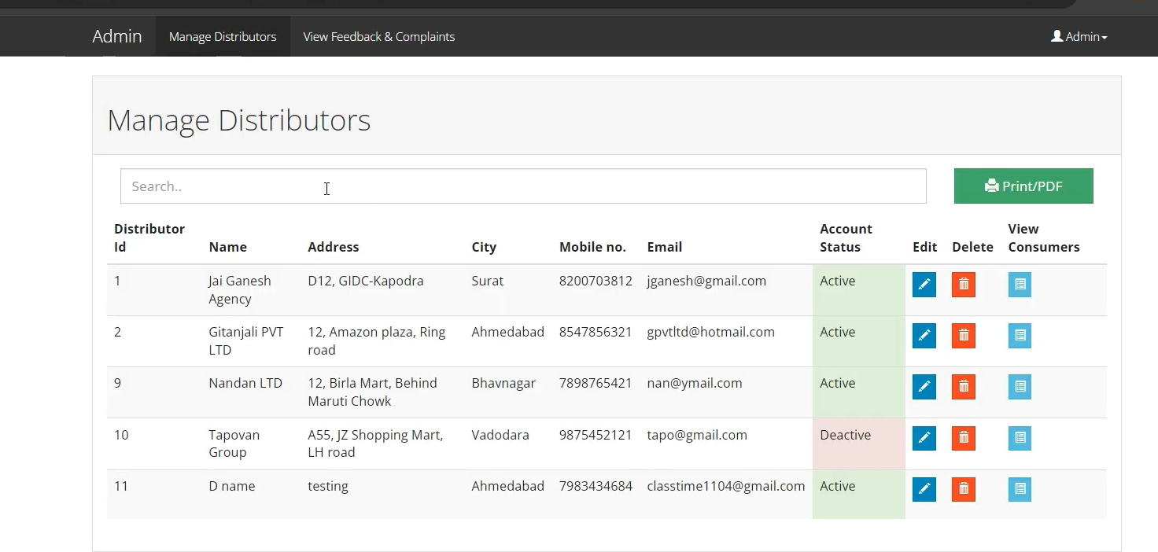The height and width of the screenshot is (552, 1158).
Task: Delete distributor Gitanjali PVT LTD
Action: pyautogui.click(x=964, y=336)
